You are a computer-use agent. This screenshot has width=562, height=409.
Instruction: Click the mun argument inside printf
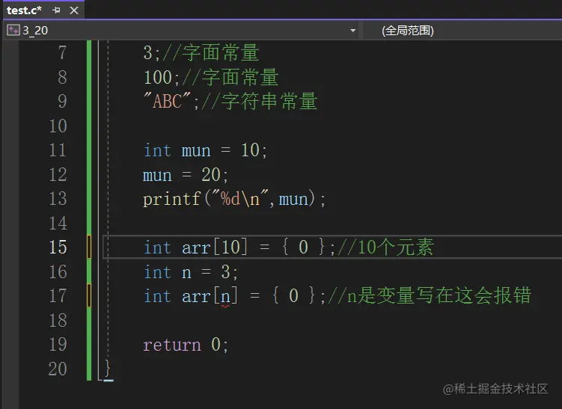click(x=293, y=200)
